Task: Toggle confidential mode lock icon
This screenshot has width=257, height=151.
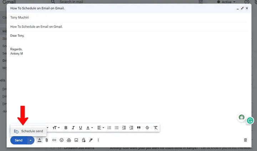Action: click(84, 140)
